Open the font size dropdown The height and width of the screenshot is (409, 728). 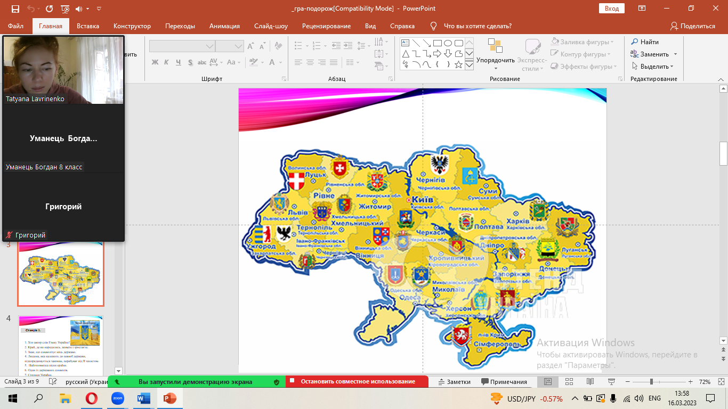coord(239,46)
